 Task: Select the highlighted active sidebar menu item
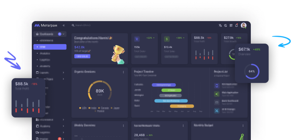pos(50,47)
